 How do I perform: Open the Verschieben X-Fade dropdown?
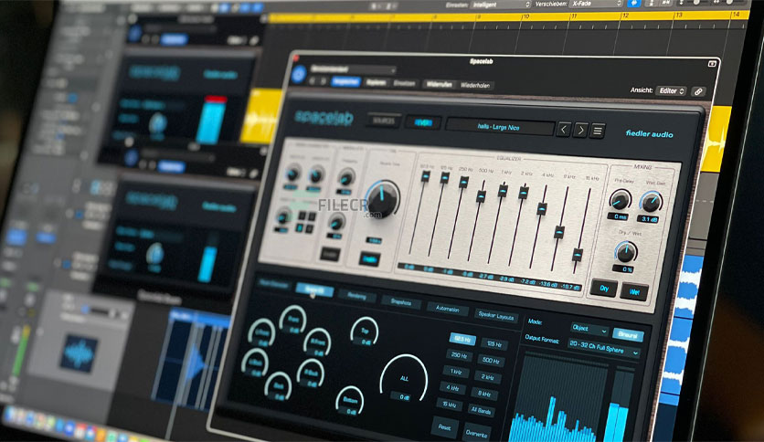[x=597, y=4]
